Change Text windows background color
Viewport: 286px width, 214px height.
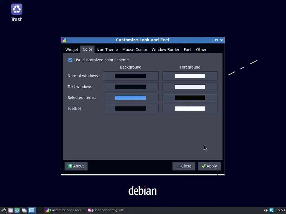tap(131, 87)
